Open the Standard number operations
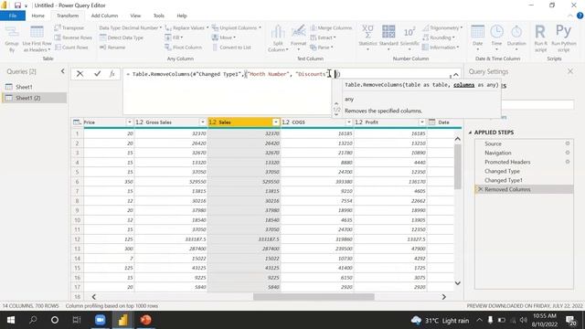Image resolution: width=585 pixels, height=329 pixels. click(388, 38)
